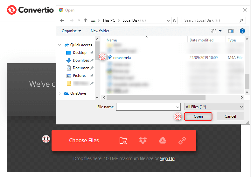Click the Chrome icon in dialog title
Screen dimensions: 251x177
pyautogui.click(x=61, y=10)
